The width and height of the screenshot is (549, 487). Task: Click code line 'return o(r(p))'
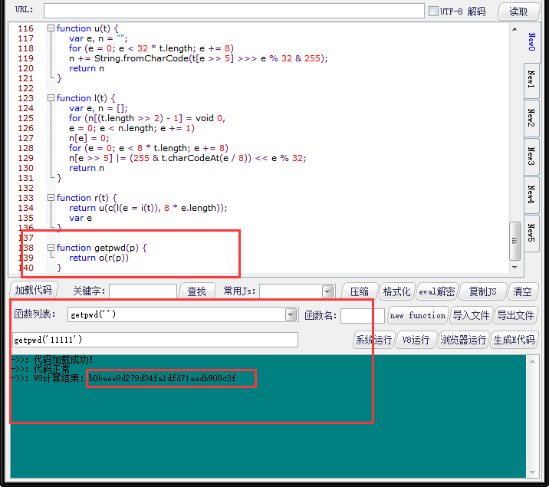point(99,258)
